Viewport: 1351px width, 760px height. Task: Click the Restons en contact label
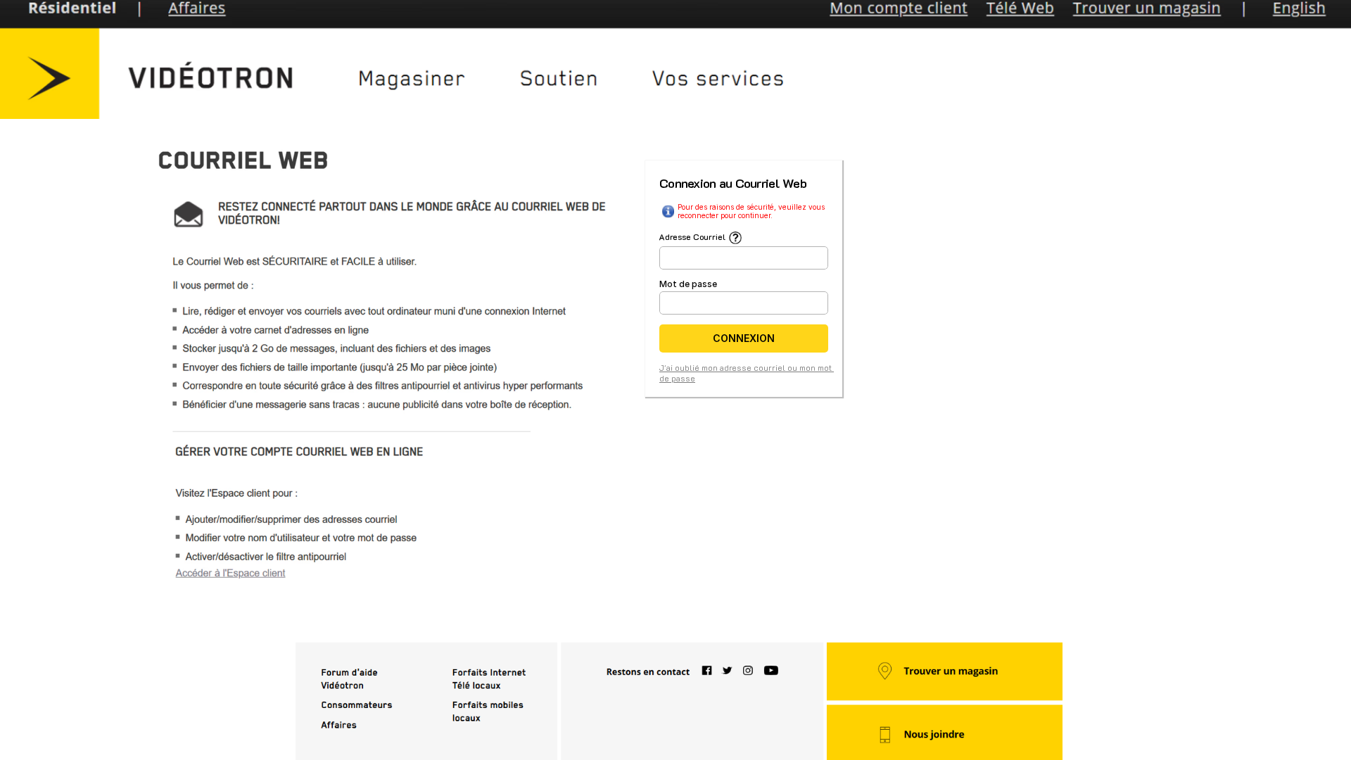click(648, 672)
